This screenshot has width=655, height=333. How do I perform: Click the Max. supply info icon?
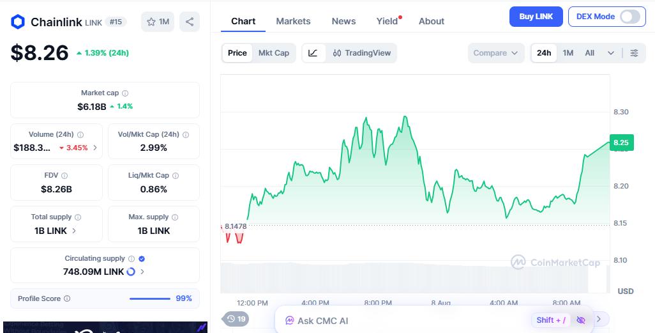175,217
